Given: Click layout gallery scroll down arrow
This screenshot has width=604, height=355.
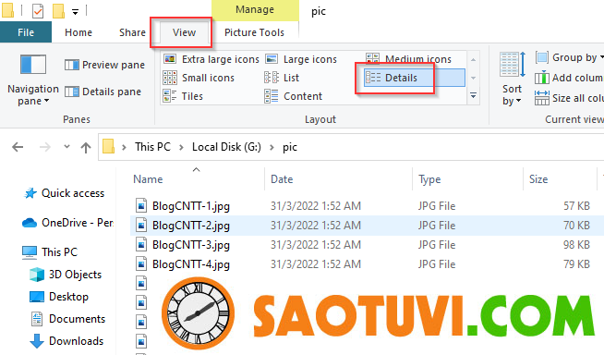Looking at the screenshot, I should [x=473, y=78].
